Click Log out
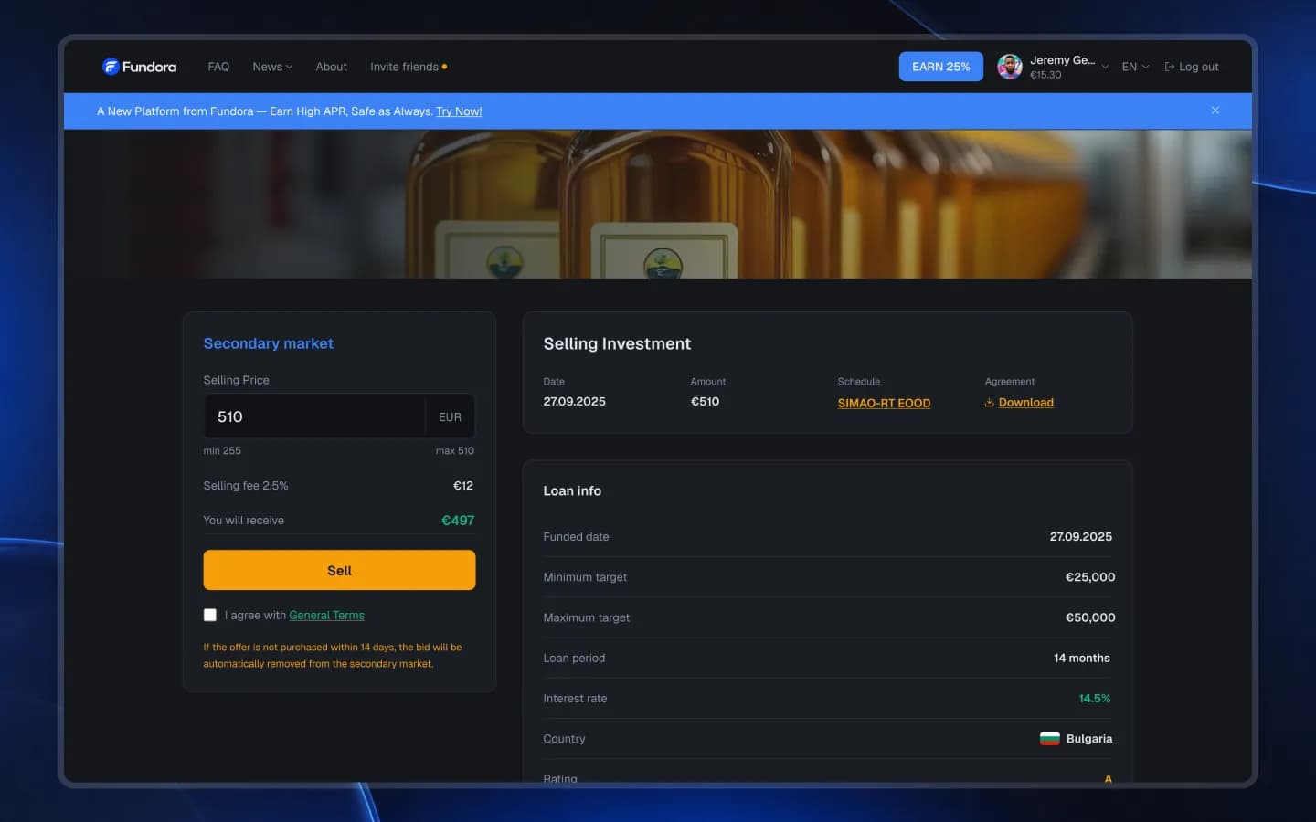The width and height of the screenshot is (1316, 822). [1192, 67]
